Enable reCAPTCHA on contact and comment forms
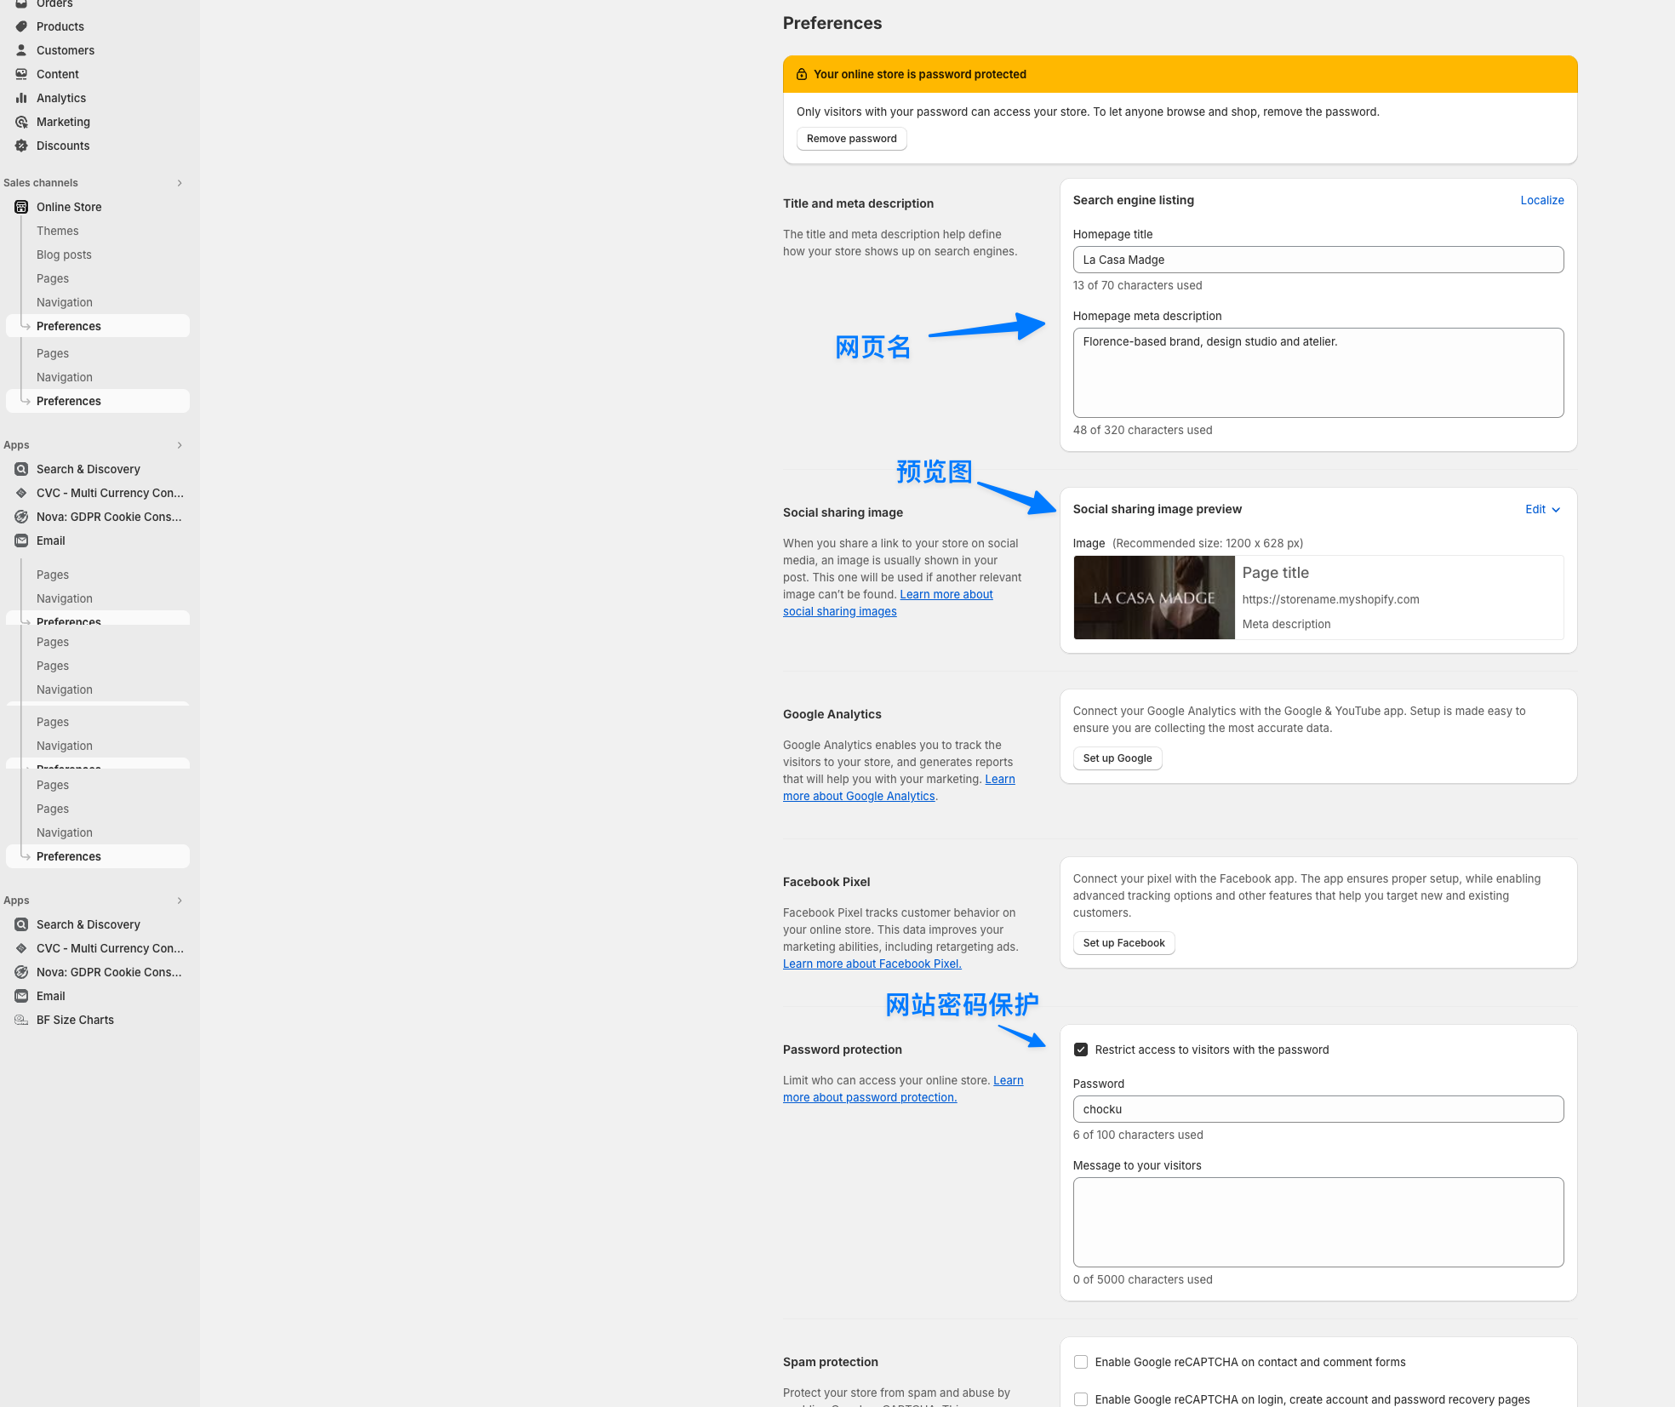 1081,1362
